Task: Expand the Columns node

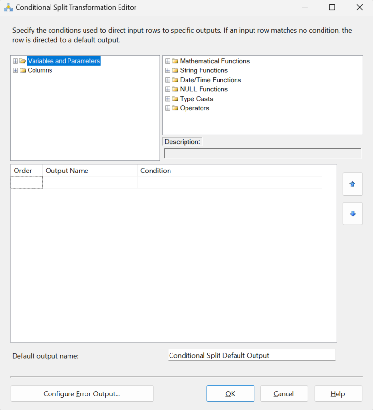Action: [15, 70]
